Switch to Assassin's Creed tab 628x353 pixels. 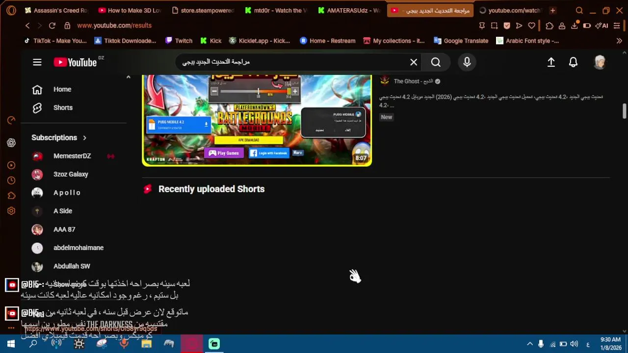[x=56, y=10]
